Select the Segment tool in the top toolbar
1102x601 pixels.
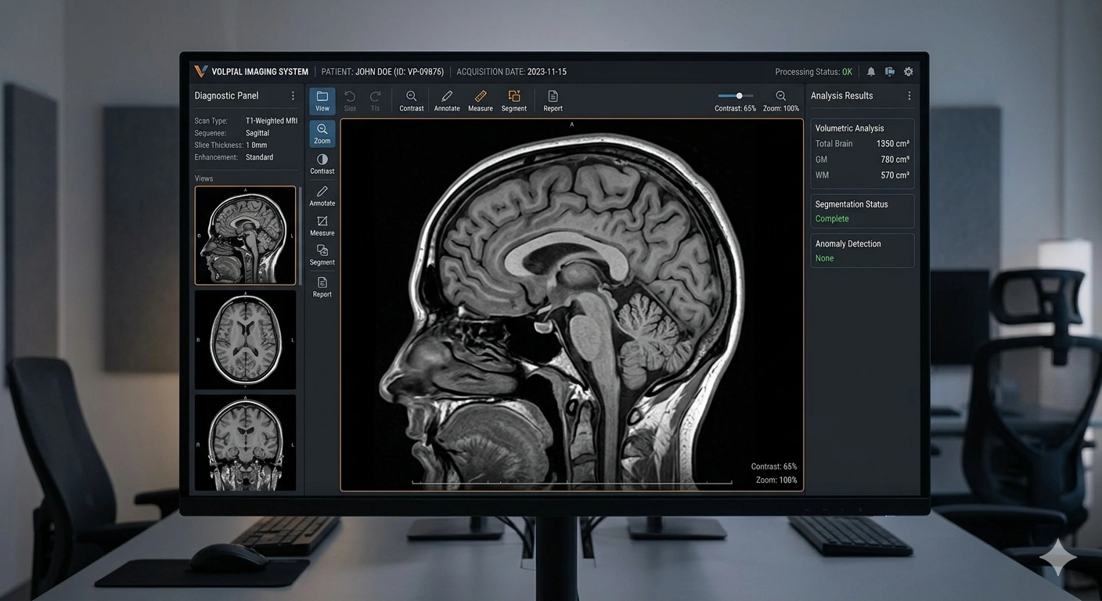513,99
